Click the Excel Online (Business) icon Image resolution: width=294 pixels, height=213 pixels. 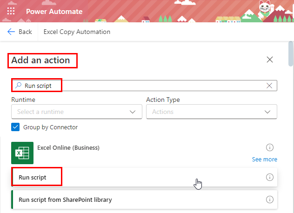pos(22,153)
